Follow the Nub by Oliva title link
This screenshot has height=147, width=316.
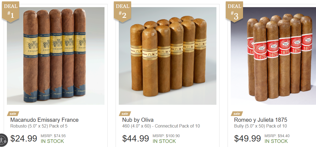[138, 120]
